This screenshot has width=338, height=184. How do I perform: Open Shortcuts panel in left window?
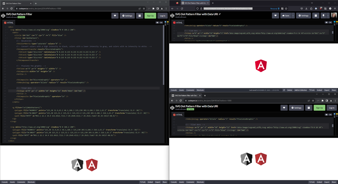[x=31, y=182]
